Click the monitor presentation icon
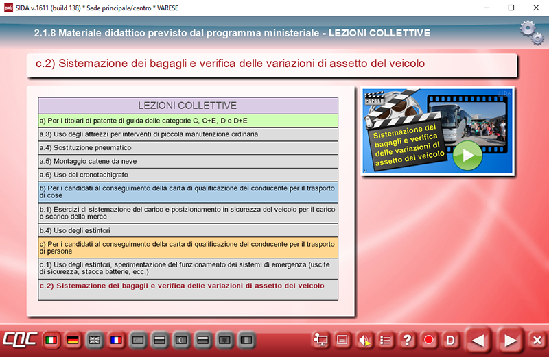Screen dimensions: 549x357 pyautogui.click(x=320, y=339)
